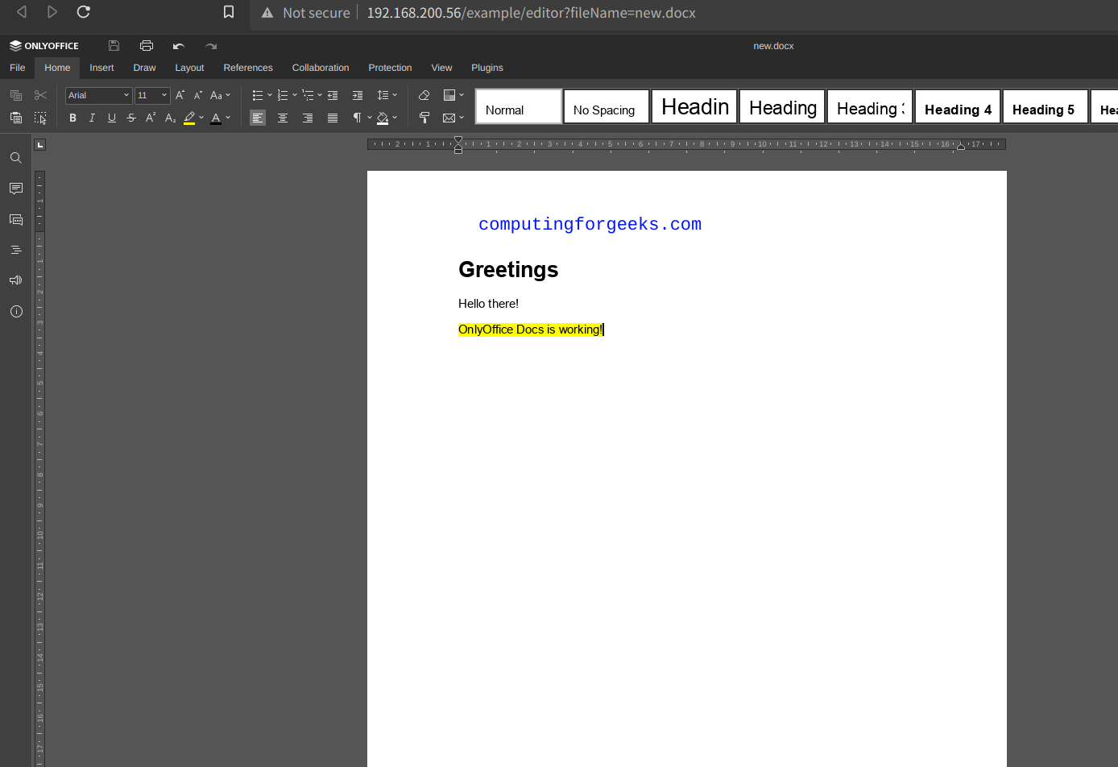This screenshot has height=767, width=1118.
Task: Open the References tab
Action: coord(247,68)
